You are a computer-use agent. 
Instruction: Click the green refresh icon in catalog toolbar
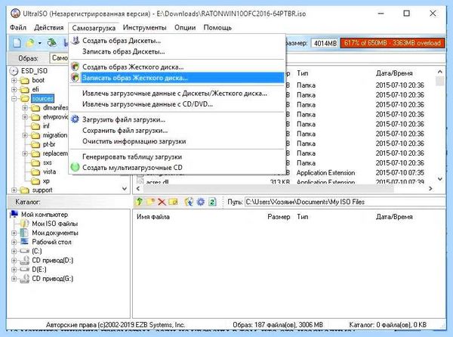pyautogui.click(x=212, y=202)
